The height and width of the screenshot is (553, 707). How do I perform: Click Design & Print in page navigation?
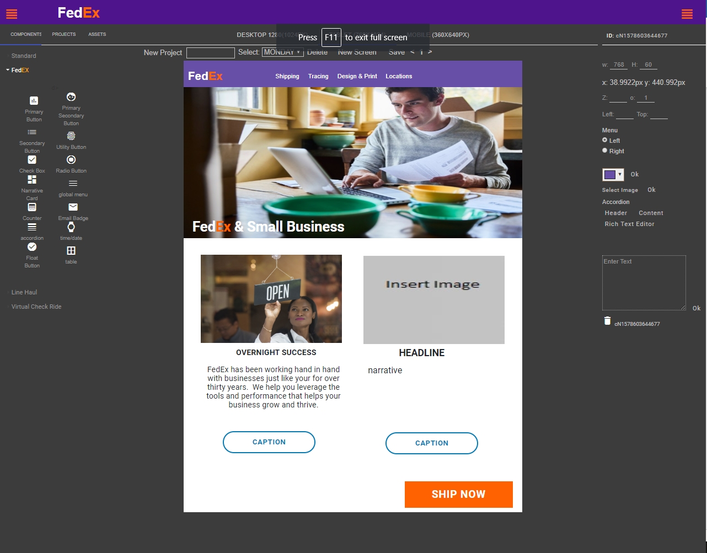pos(357,76)
